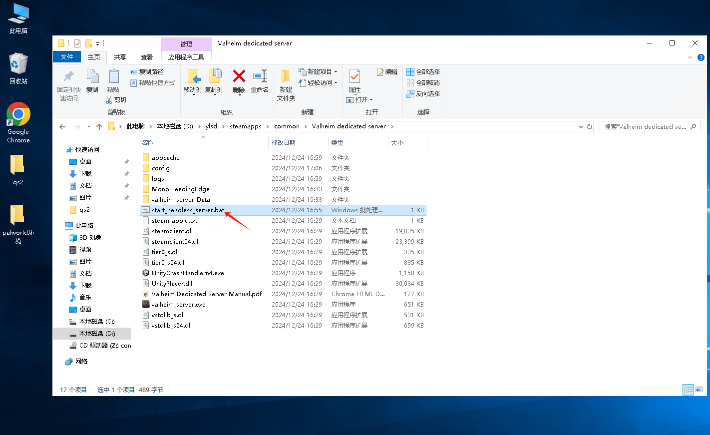Click Copy path (复制路径)
The image size is (710, 435).
point(147,72)
